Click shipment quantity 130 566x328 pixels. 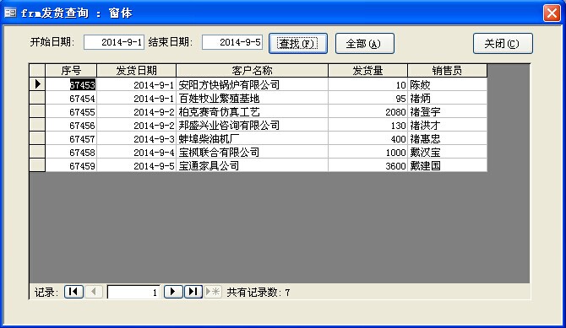point(367,125)
